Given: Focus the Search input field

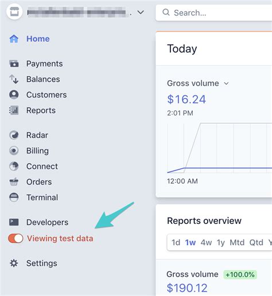Looking at the screenshot, I should click(x=214, y=13).
